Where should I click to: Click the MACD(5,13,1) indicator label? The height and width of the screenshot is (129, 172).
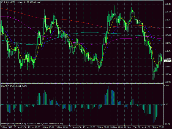click(x=8, y=86)
